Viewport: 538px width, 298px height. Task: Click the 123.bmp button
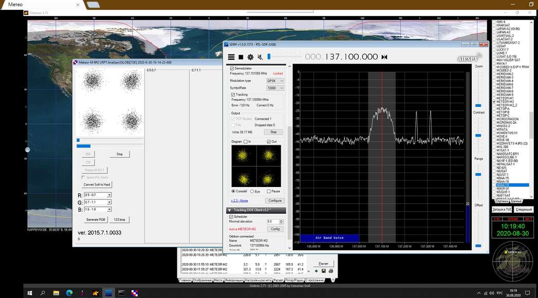coord(119,219)
